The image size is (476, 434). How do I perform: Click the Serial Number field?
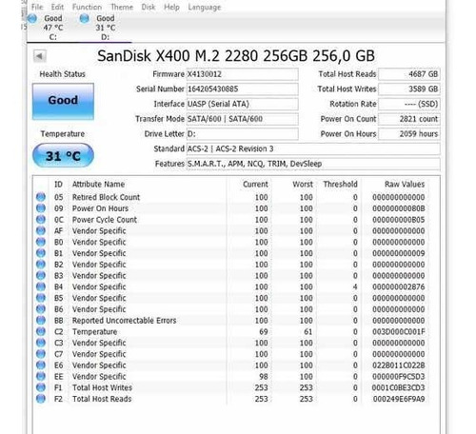(242, 89)
